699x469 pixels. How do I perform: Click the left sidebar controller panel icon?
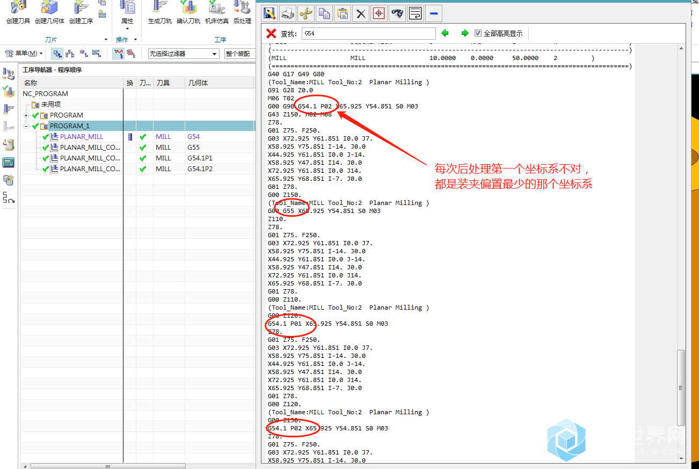click(x=9, y=163)
